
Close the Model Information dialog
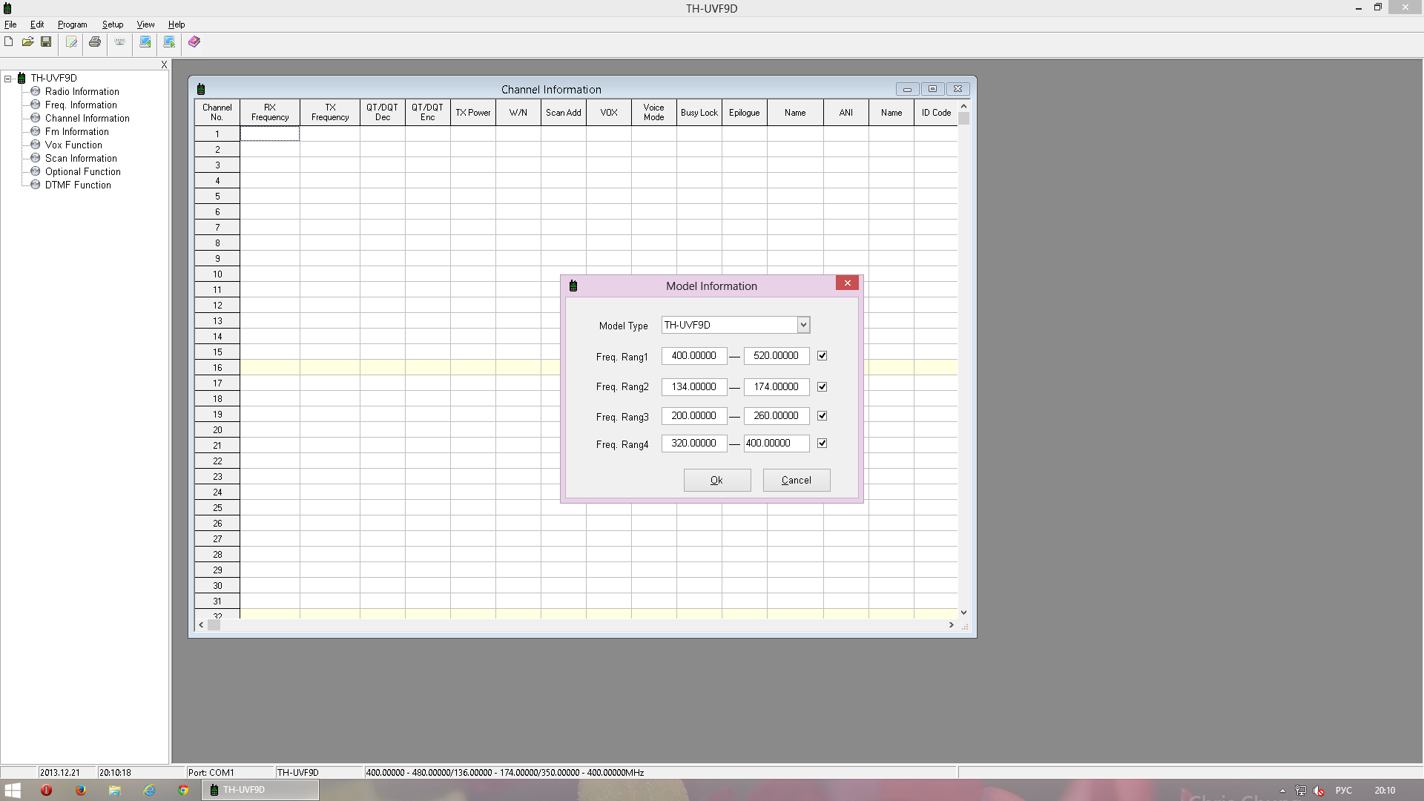pyautogui.click(x=847, y=283)
